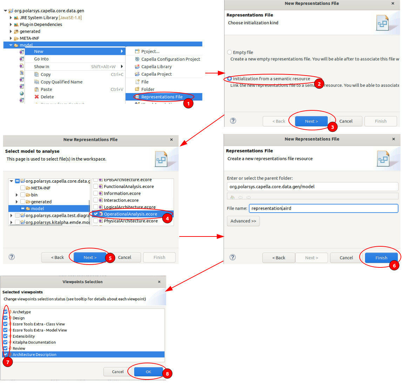This screenshot has width=402, height=383.
Task: Click the Representations File icon in the submenu
Action: 137,97
